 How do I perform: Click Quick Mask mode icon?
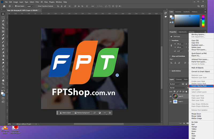(x=3, y=98)
